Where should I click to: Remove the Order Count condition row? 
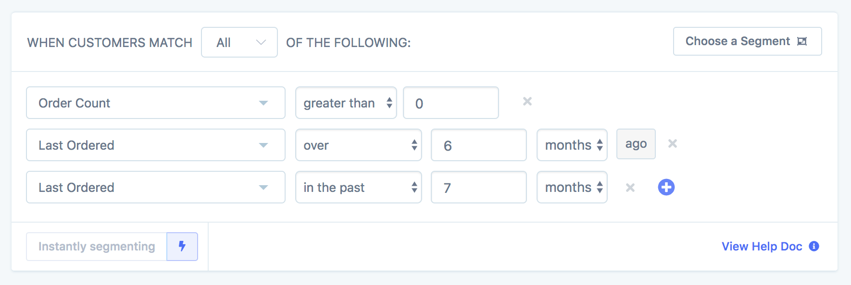tap(527, 102)
